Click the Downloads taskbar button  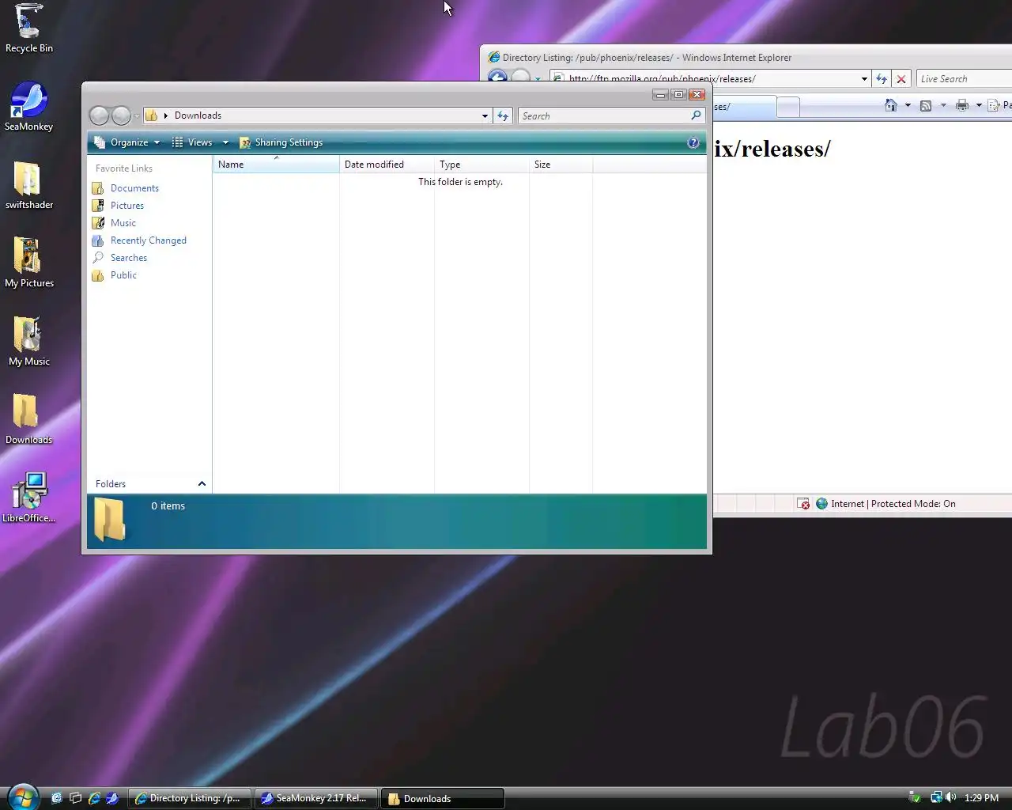pos(443,798)
